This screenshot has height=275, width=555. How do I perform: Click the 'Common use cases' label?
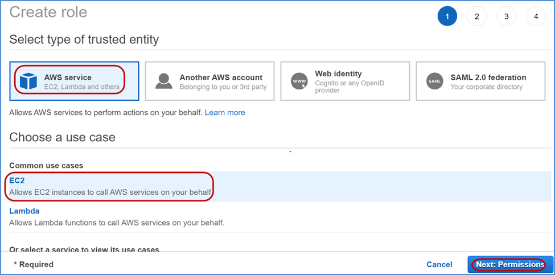coord(46,165)
